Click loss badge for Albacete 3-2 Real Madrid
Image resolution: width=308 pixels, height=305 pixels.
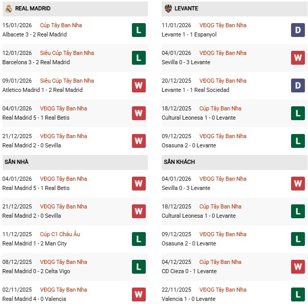pos(138,30)
